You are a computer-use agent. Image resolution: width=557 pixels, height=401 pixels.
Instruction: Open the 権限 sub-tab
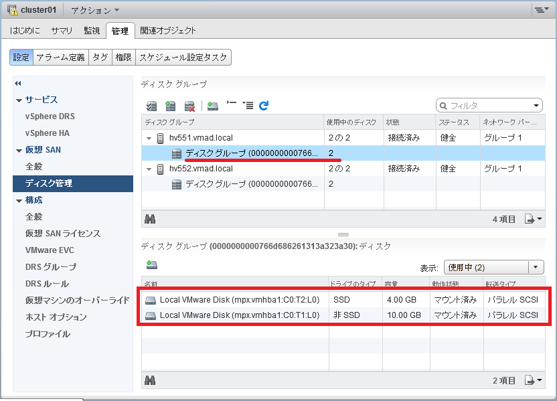(124, 57)
